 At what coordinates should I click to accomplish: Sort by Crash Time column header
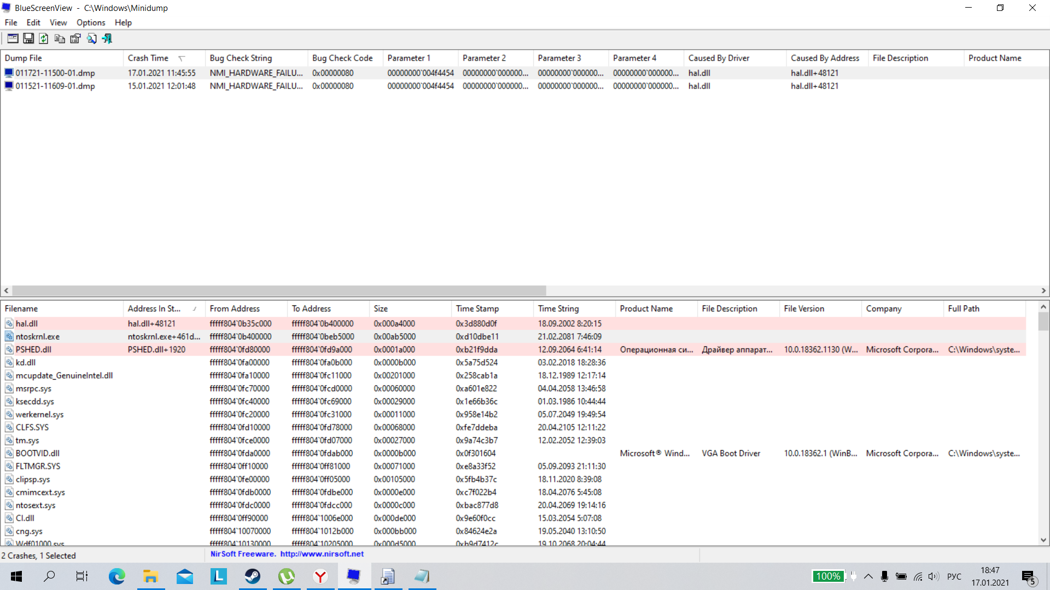click(164, 58)
